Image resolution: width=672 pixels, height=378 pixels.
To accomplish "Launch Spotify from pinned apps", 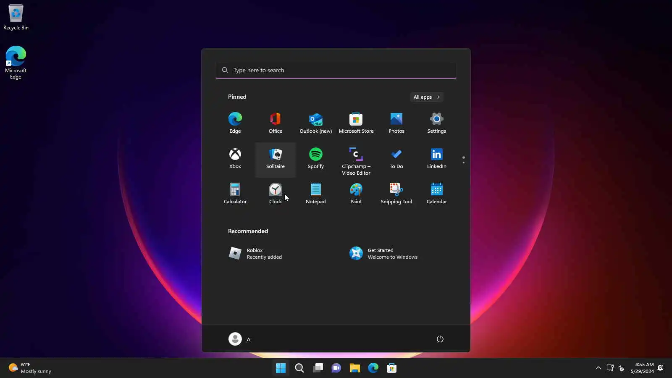I will [316, 158].
